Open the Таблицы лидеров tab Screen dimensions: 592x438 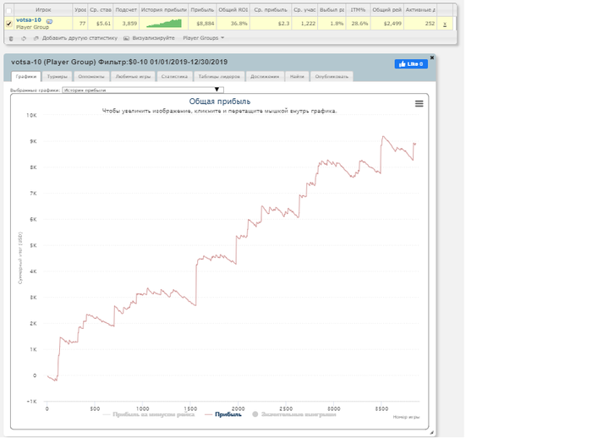pos(219,76)
